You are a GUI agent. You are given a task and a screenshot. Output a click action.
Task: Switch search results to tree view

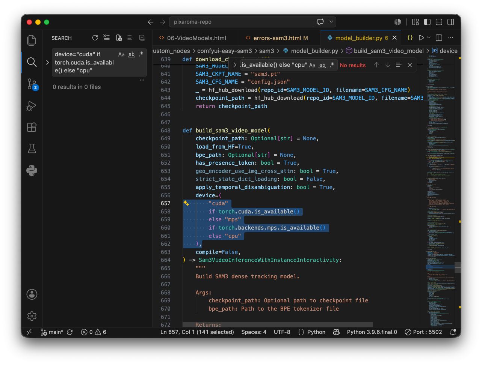(x=130, y=38)
